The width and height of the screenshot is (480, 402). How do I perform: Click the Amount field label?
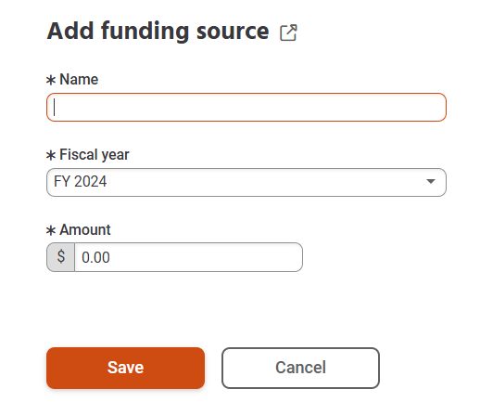pos(85,230)
